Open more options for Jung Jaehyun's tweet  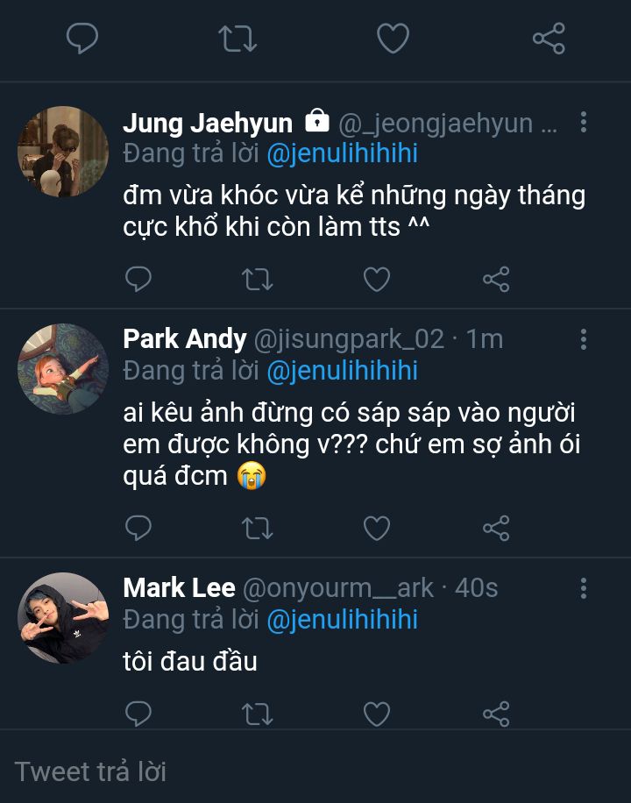coord(584,123)
